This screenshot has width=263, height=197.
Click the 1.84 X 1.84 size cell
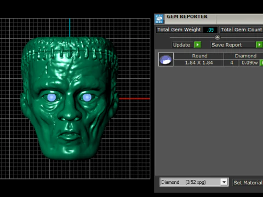199,62
